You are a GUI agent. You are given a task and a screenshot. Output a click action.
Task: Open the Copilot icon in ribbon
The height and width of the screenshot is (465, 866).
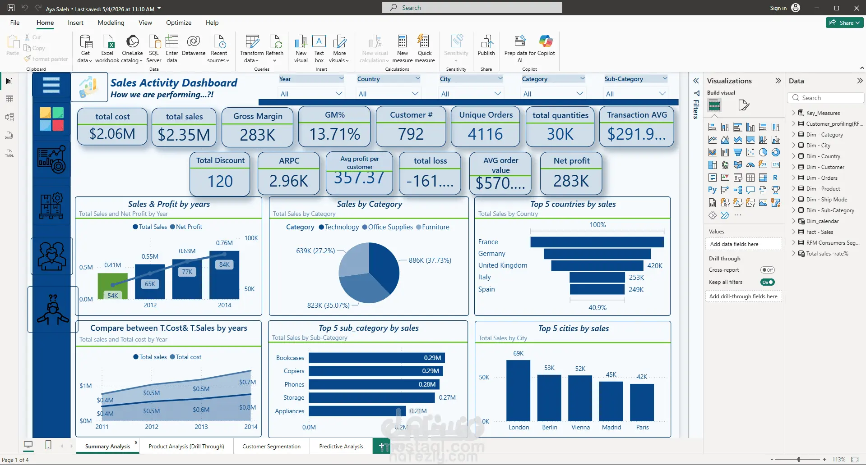click(546, 42)
